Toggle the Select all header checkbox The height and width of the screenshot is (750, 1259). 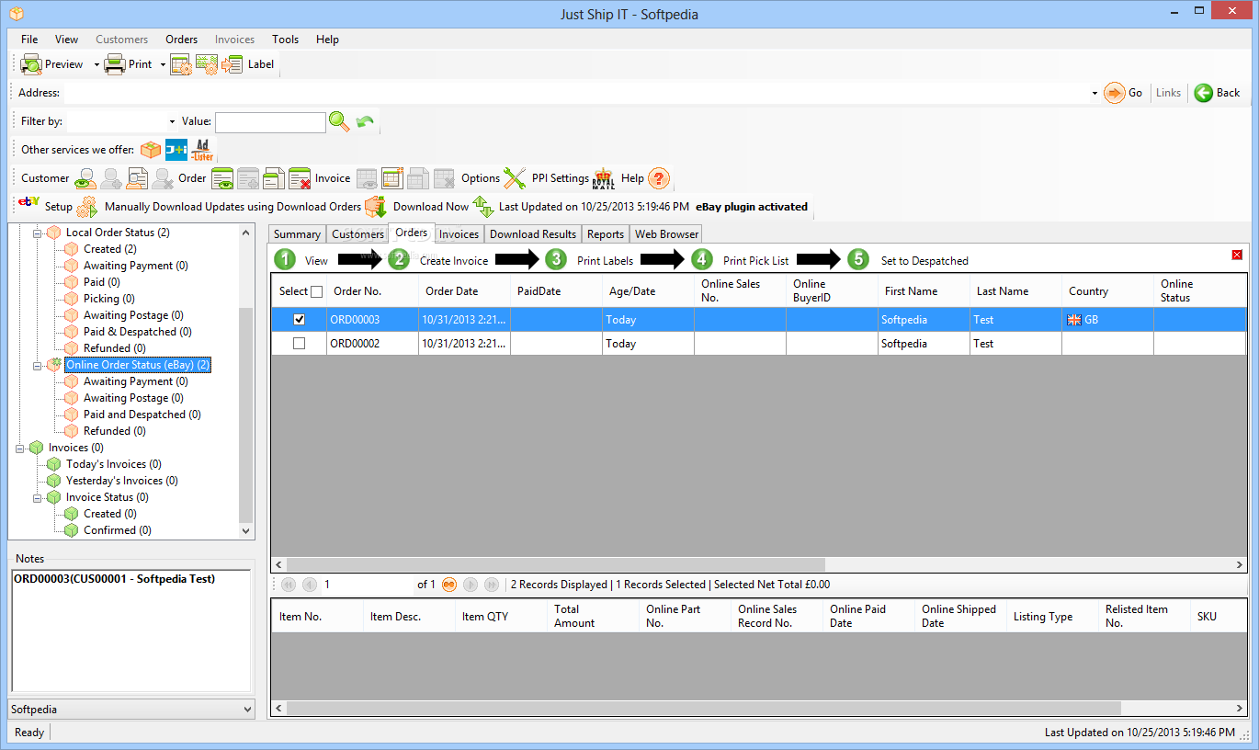click(317, 291)
